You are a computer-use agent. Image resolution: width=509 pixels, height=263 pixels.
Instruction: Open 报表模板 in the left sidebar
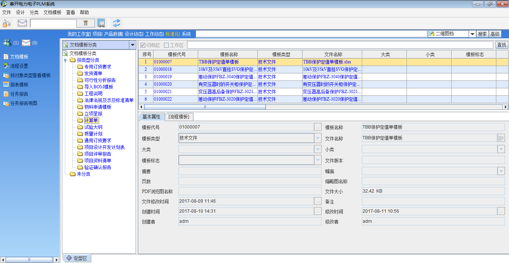pyautogui.click(x=19, y=85)
